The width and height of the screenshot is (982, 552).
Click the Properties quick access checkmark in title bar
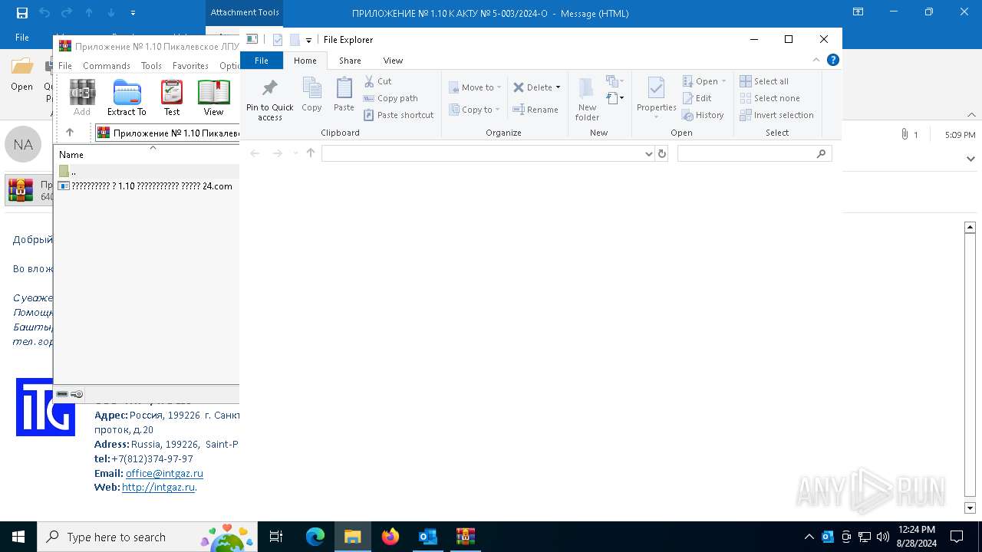277,40
